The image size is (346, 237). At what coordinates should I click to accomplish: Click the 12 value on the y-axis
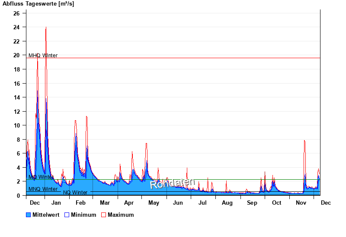(x=16, y=112)
